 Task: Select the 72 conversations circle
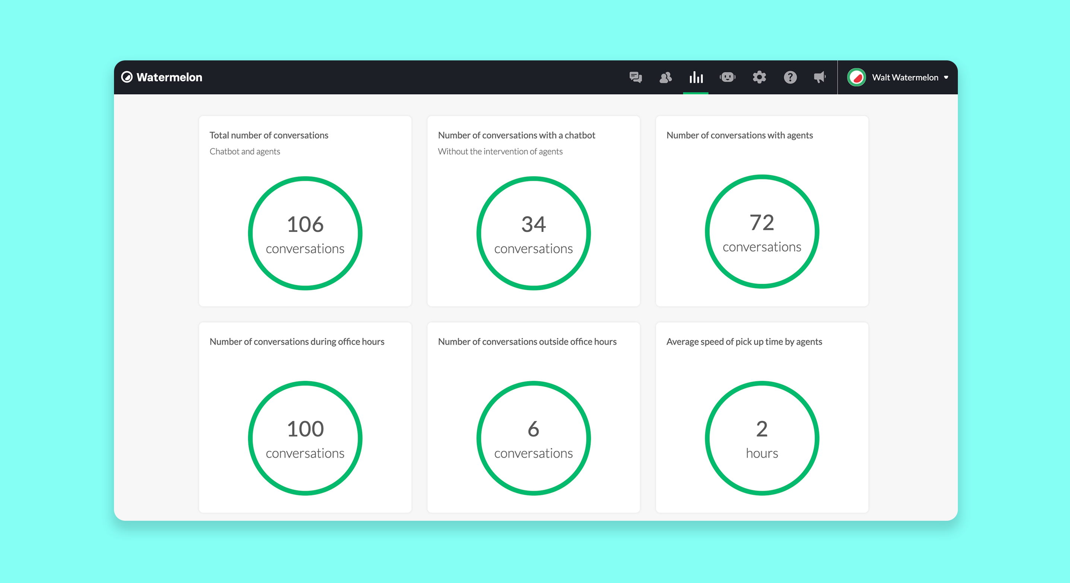click(x=762, y=232)
